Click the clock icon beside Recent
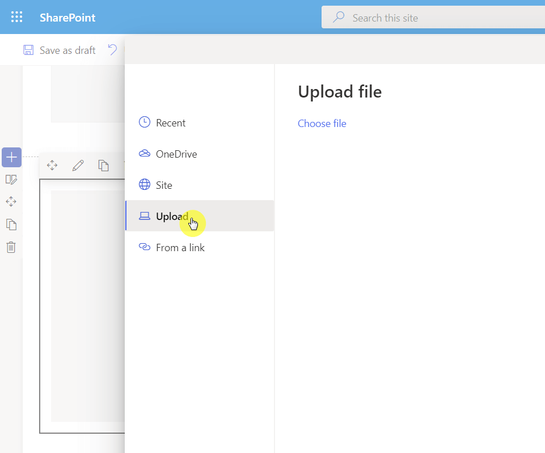This screenshot has height=453, width=545. tap(145, 122)
